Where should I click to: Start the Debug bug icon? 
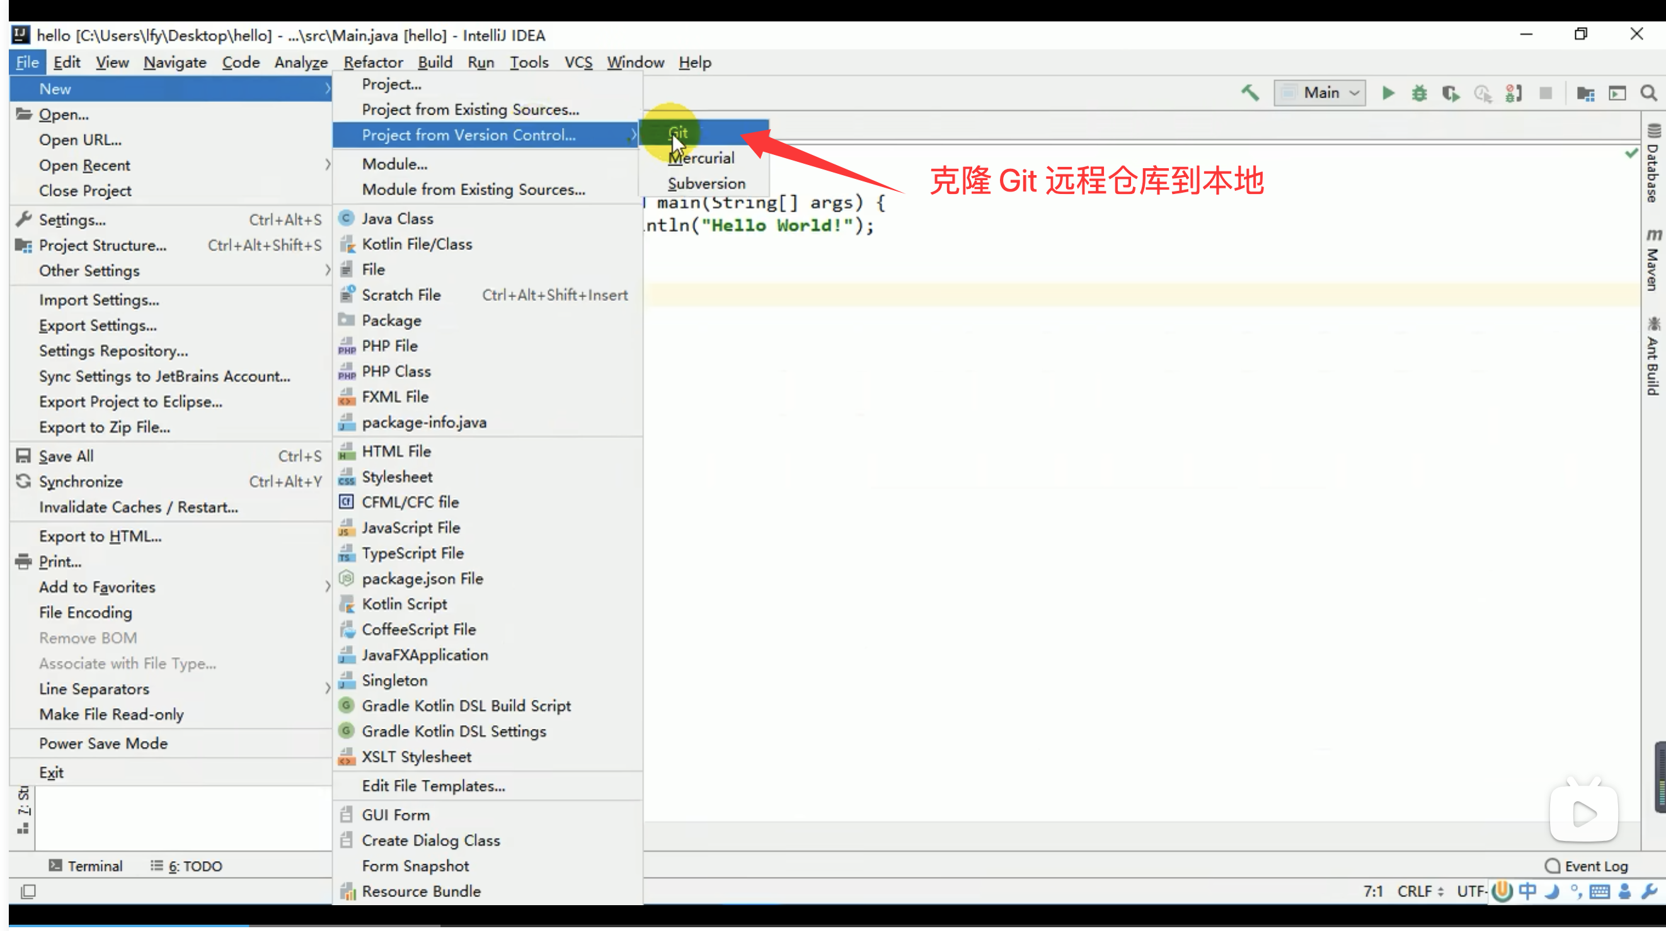pos(1419,93)
